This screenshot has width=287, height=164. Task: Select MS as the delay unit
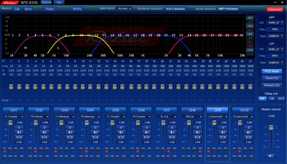(x=262, y=99)
